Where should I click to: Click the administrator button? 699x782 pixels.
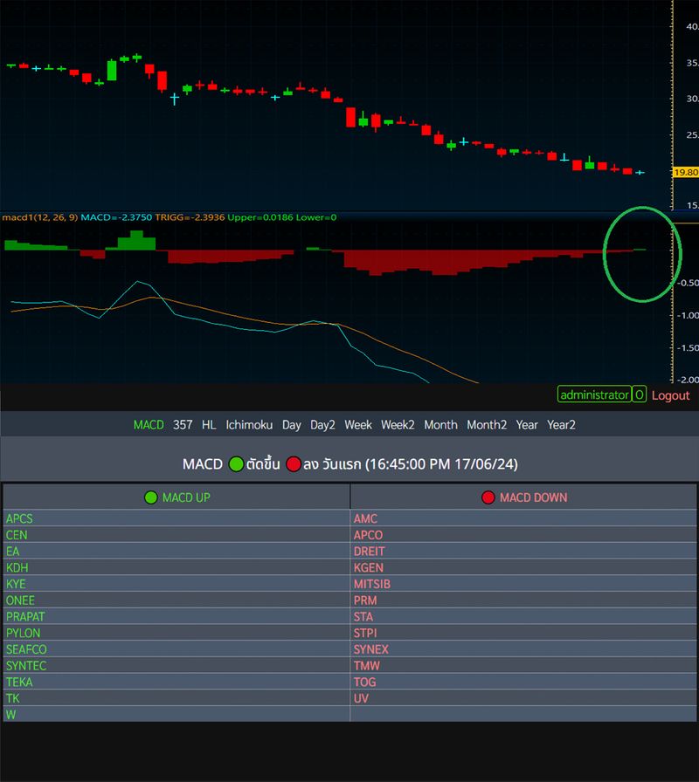tap(594, 394)
